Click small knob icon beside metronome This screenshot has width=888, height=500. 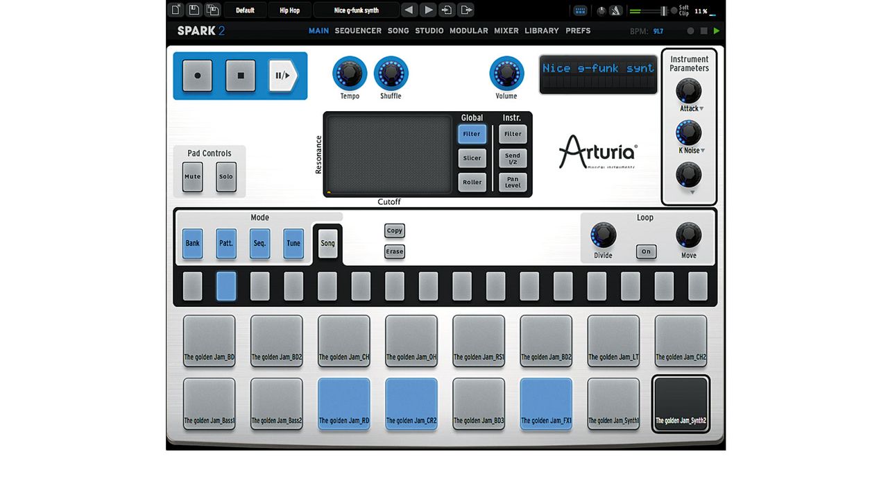tap(601, 10)
